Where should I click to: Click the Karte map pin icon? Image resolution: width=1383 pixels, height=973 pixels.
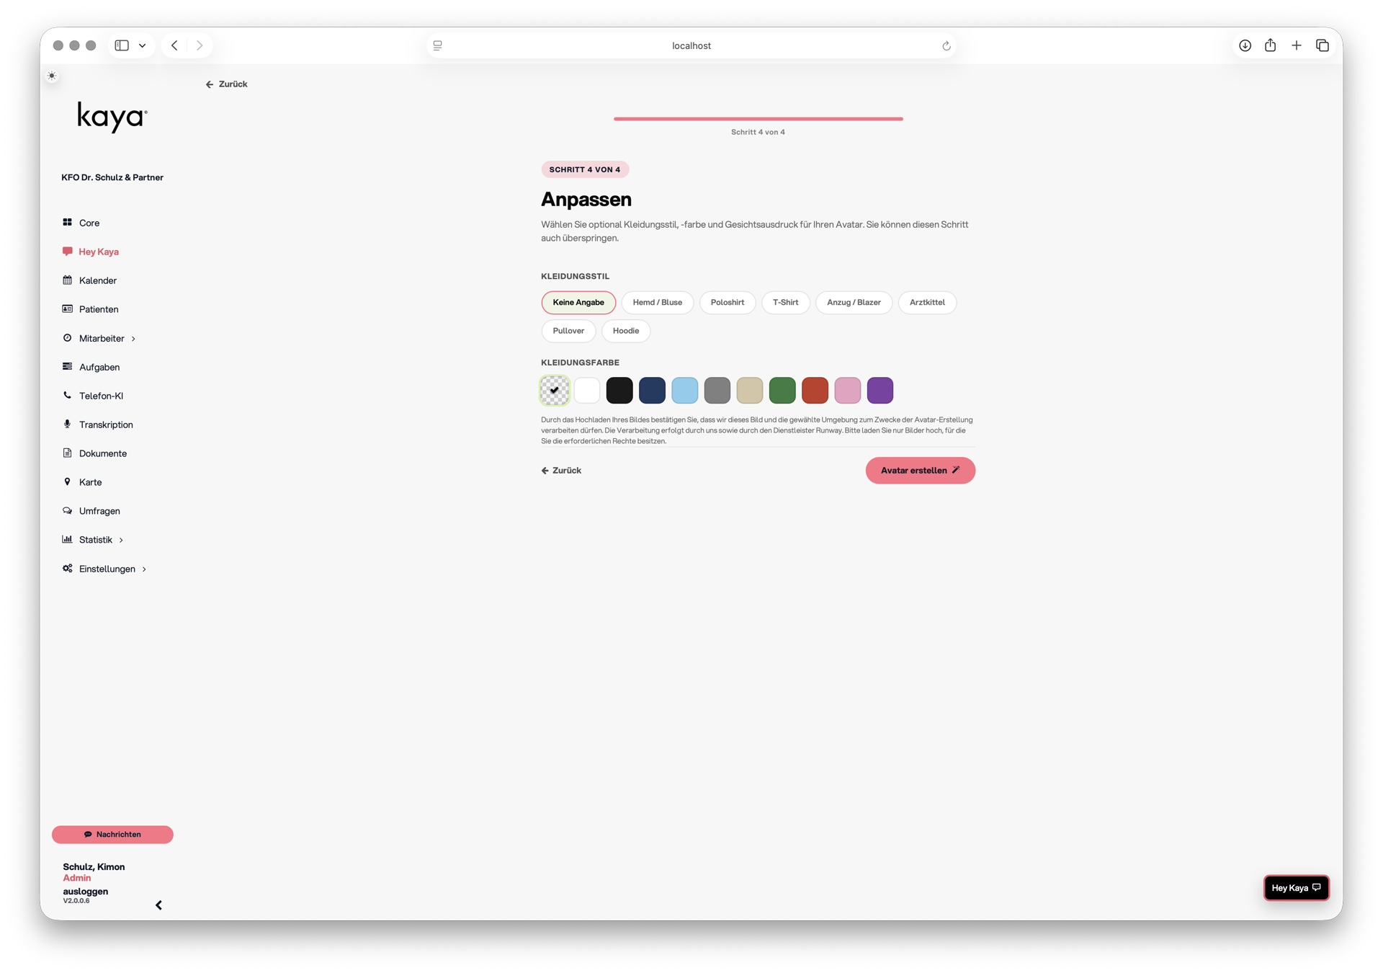tap(67, 481)
